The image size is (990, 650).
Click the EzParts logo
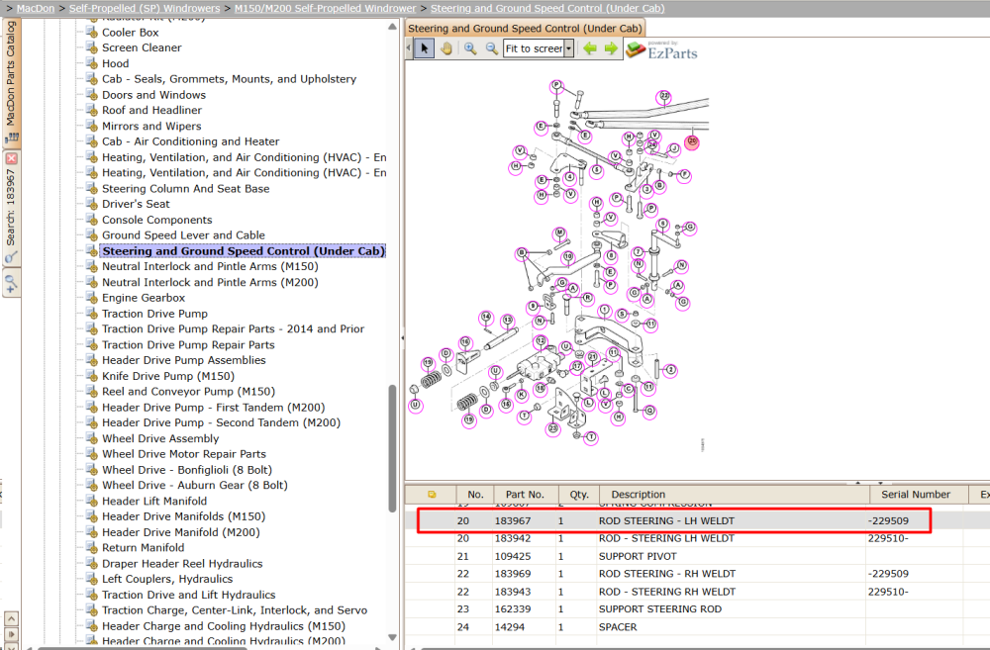(x=661, y=49)
